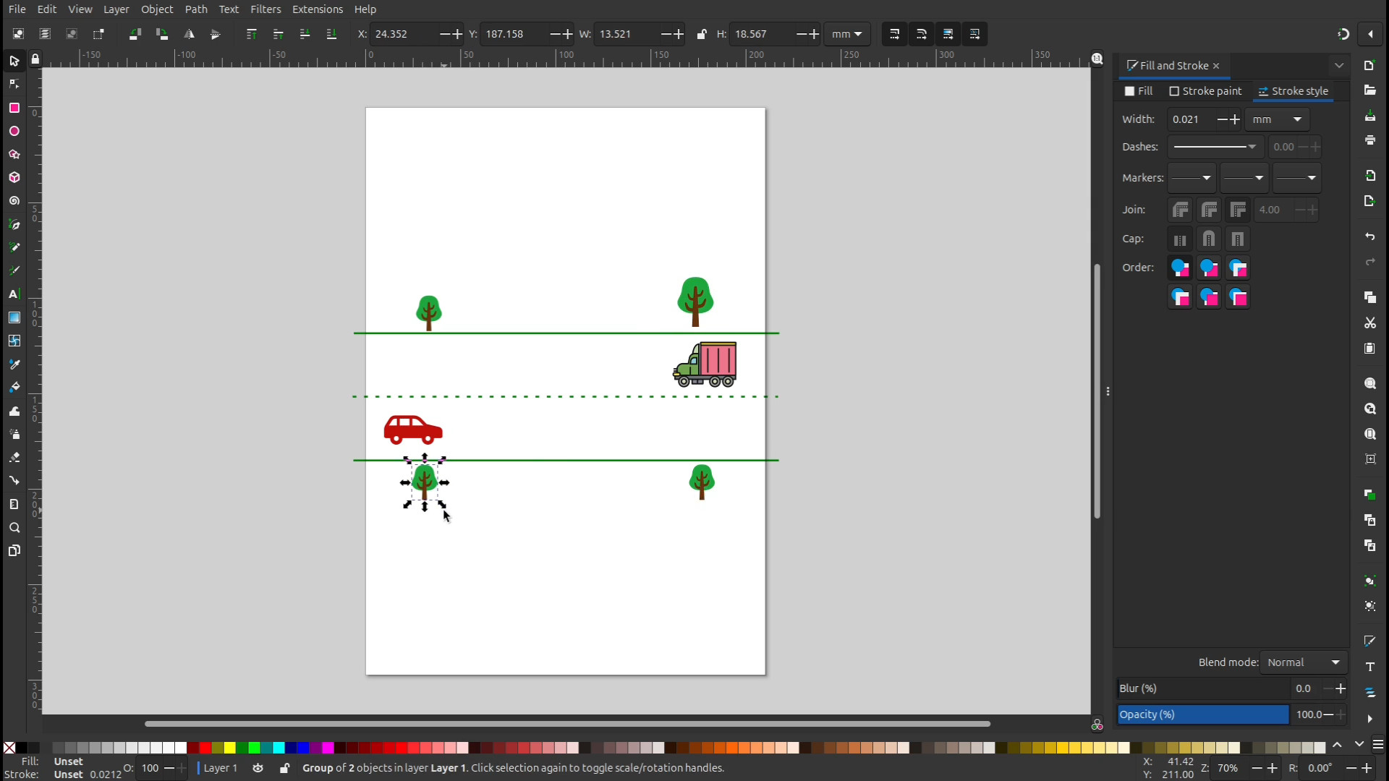Flip selected object horizontally
Viewport: 1389px width, 781px height.
click(189, 34)
